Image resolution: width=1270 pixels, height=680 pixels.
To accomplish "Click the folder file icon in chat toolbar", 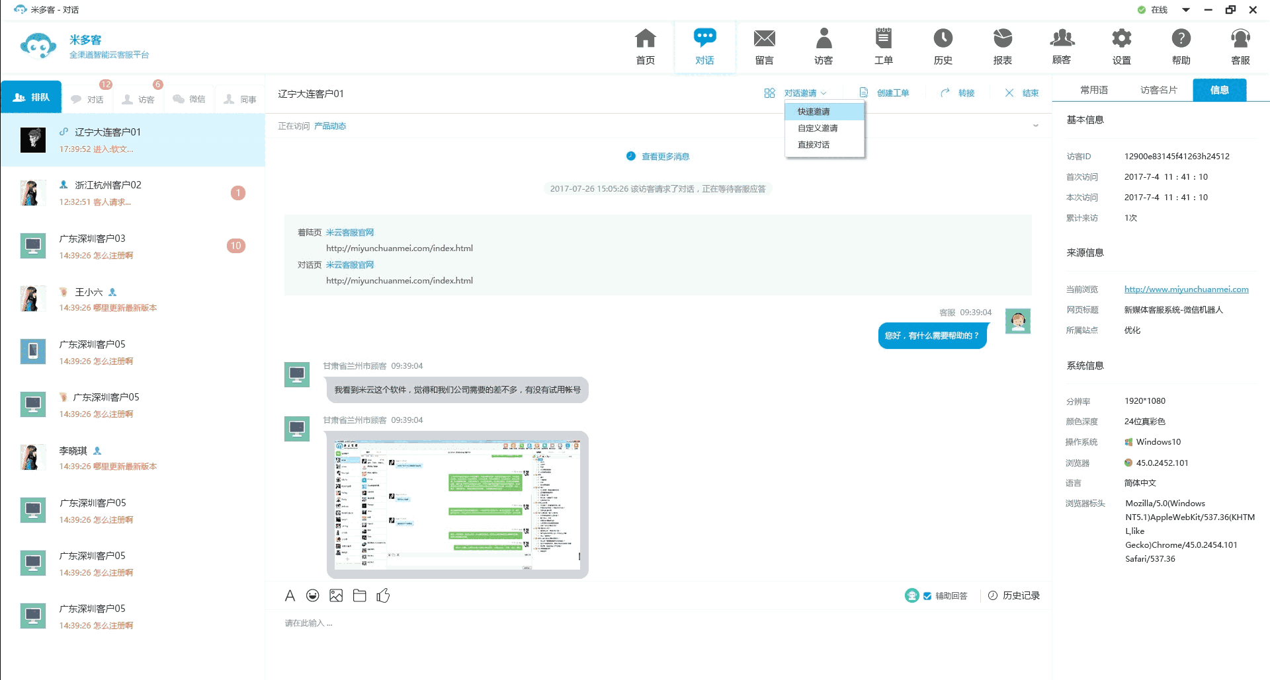I will point(359,595).
